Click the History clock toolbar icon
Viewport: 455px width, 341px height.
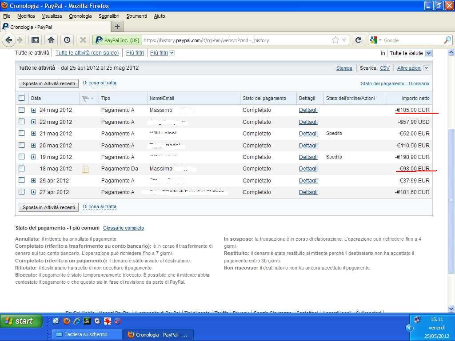[67, 40]
